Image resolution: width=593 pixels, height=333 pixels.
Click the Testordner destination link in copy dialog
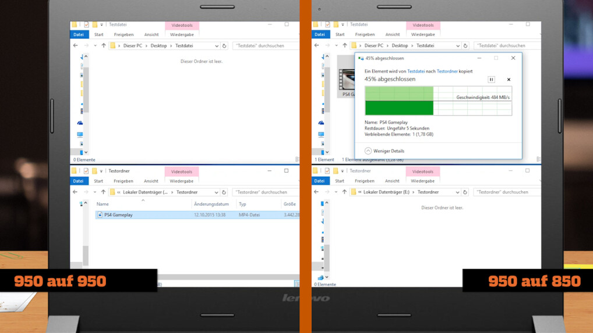click(447, 71)
